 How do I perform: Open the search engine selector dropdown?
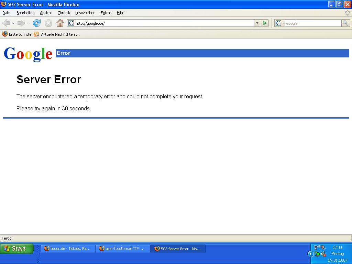(280, 23)
